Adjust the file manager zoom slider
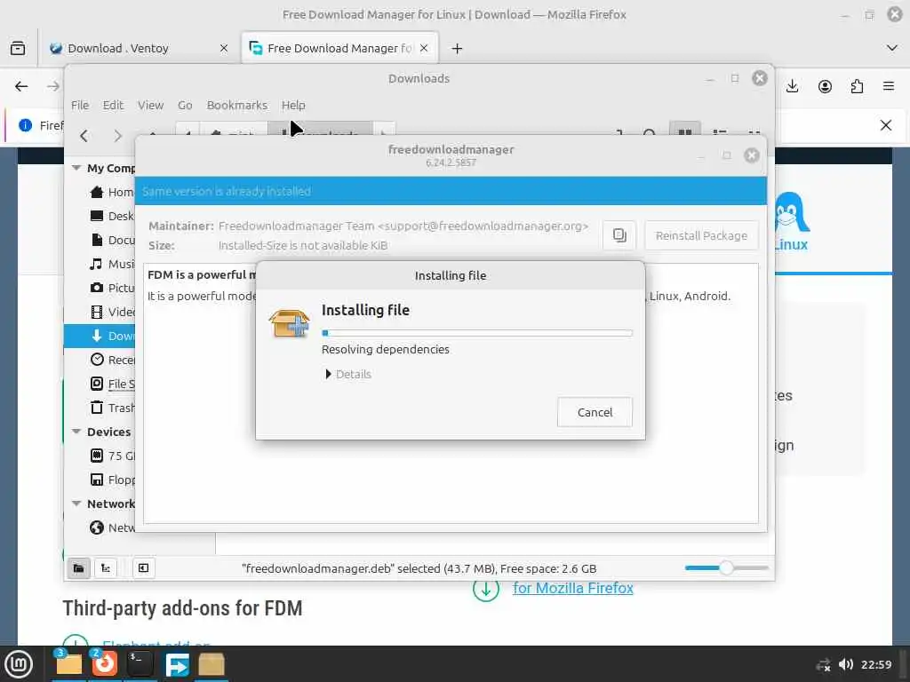This screenshot has height=682, width=910. click(x=727, y=567)
